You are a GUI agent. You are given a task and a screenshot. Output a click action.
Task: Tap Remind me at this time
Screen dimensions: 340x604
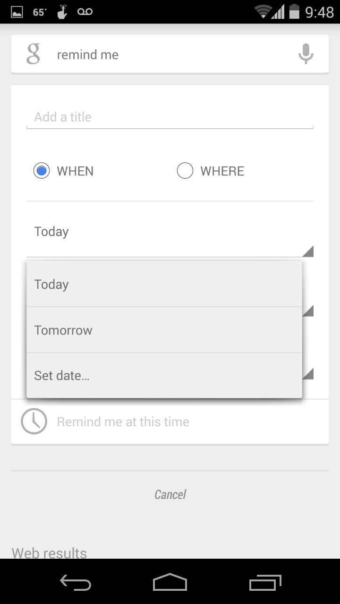[123, 421]
